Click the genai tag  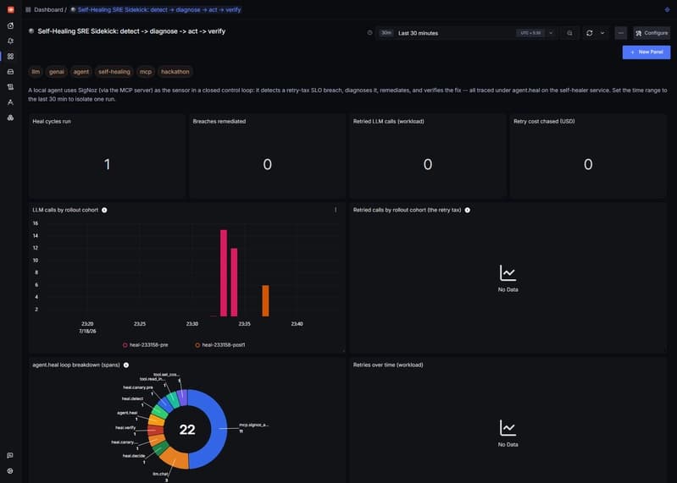coord(57,72)
